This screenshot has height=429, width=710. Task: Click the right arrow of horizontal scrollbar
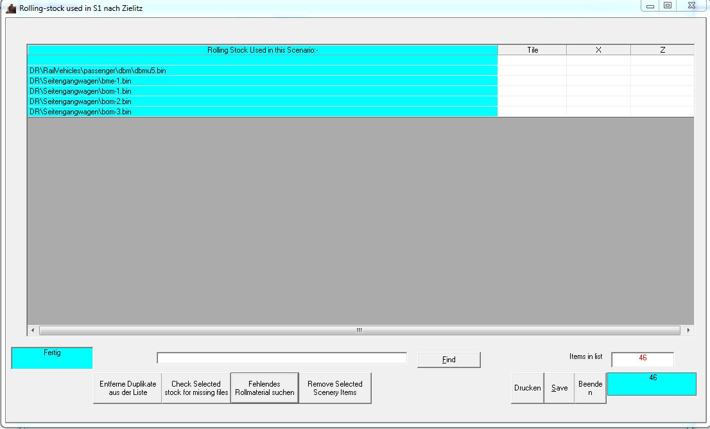pos(688,330)
